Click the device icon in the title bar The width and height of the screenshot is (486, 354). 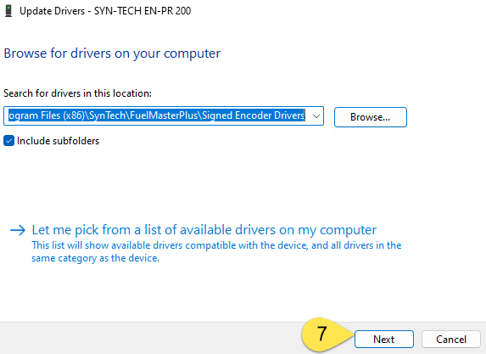click(x=8, y=11)
